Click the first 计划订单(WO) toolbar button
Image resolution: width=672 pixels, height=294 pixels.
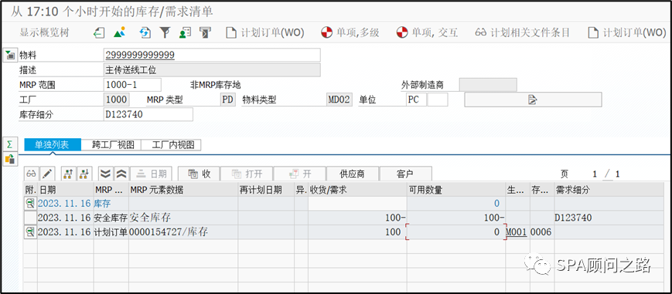pos(265,32)
